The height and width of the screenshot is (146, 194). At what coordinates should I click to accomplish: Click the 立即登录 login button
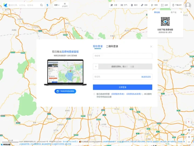[x=123, y=87]
